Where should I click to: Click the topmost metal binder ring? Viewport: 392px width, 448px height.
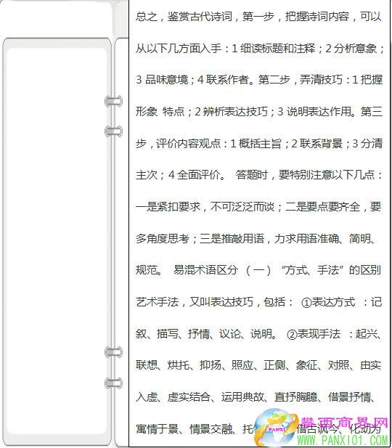(114, 101)
